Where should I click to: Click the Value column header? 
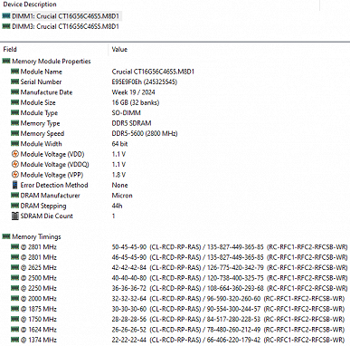pyautogui.click(x=119, y=49)
